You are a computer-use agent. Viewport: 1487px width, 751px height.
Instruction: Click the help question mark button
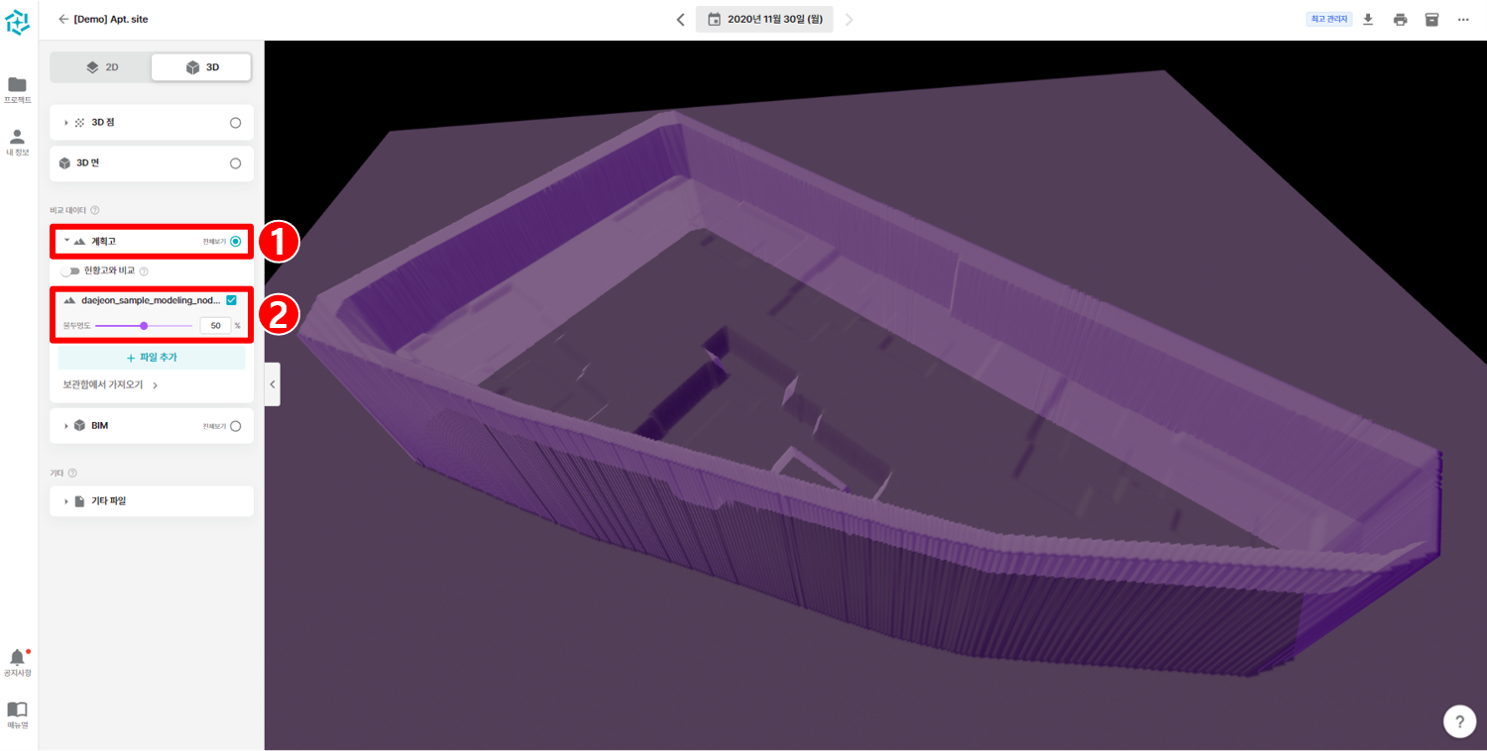[1459, 720]
